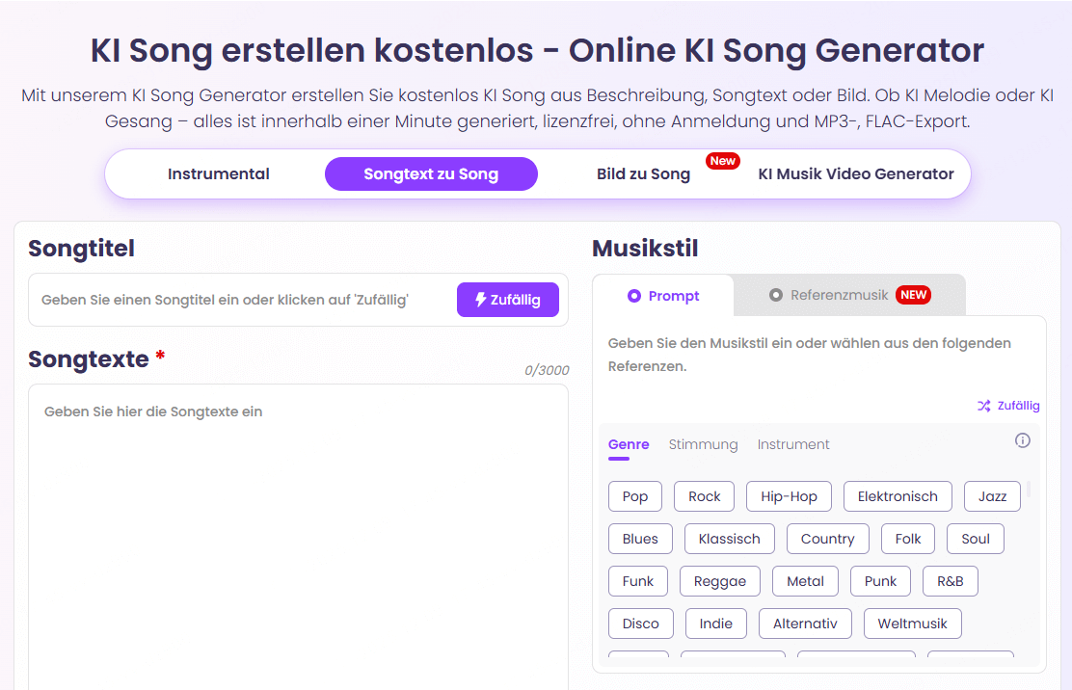Open the info tooltip near Genre tabs
Image resolution: width=1072 pixels, height=690 pixels.
pos(1022,440)
